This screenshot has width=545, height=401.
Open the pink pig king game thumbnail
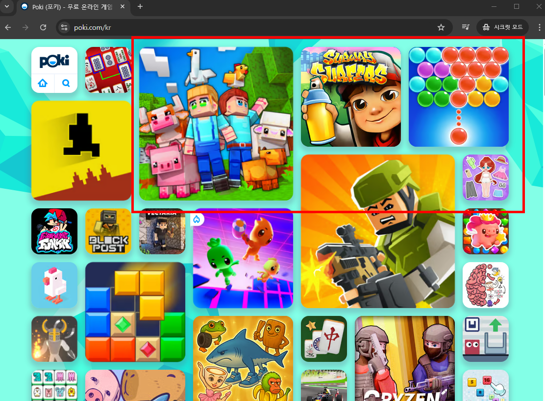click(486, 231)
